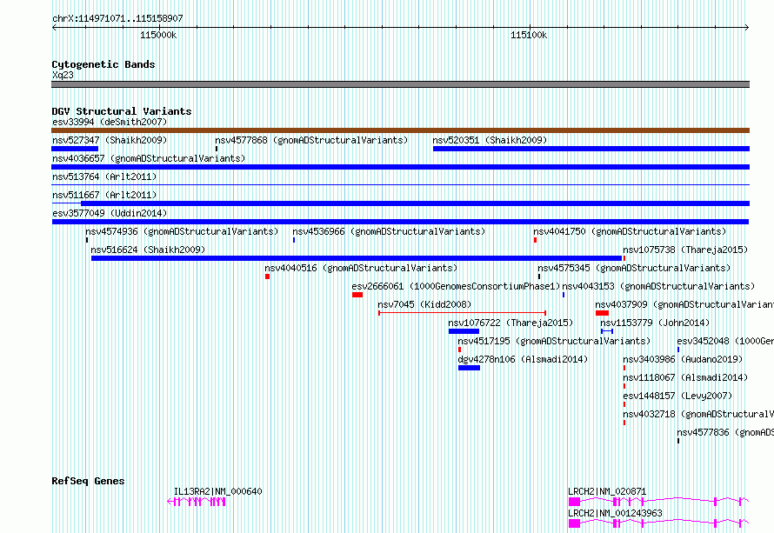Open dgv4278n106 (Alsmadi2014) label
Viewport: 774px width, 533px height.
(523, 359)
